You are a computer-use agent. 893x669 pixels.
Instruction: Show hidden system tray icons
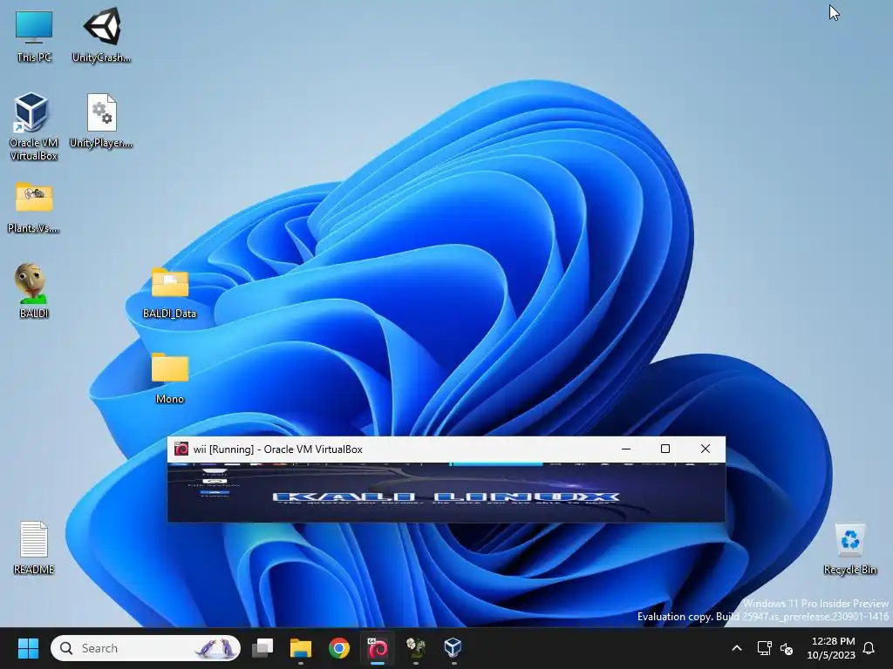736,648
